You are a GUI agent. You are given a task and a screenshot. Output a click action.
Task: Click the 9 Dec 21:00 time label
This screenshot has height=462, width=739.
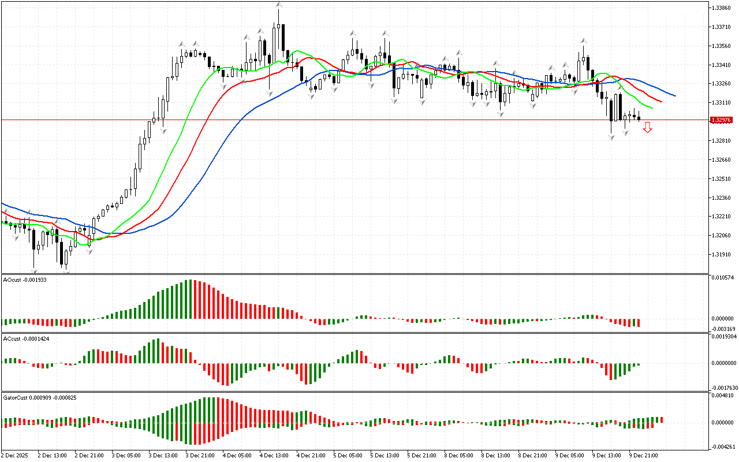pyautogui.click(x=643, y=455)
